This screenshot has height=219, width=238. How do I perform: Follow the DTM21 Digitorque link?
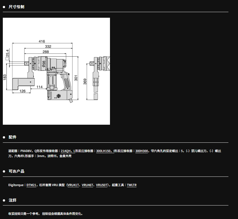coord(31,185)
